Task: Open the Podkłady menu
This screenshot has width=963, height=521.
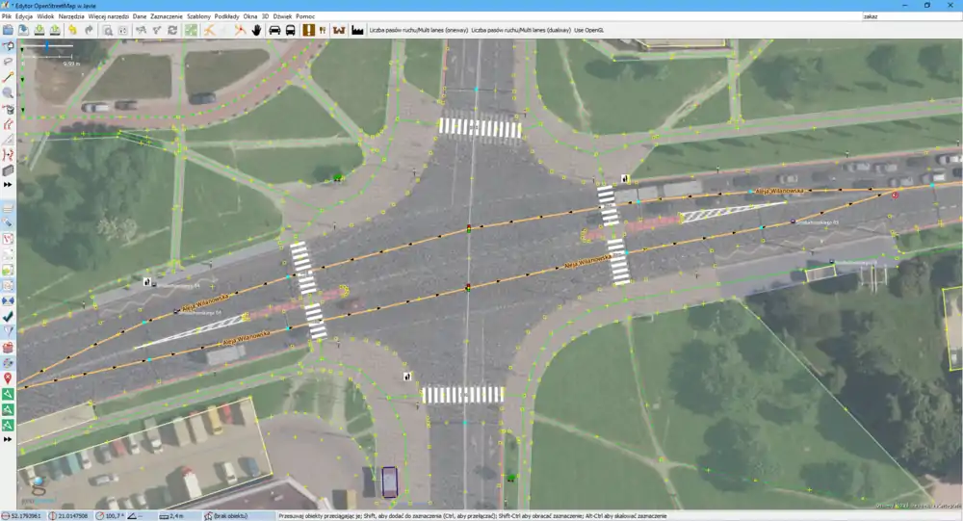Action: point(227,17)
